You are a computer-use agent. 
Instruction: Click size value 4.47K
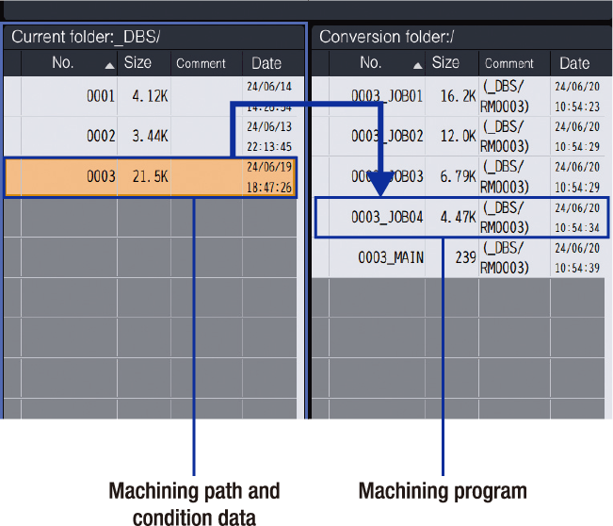coord(459,217)
